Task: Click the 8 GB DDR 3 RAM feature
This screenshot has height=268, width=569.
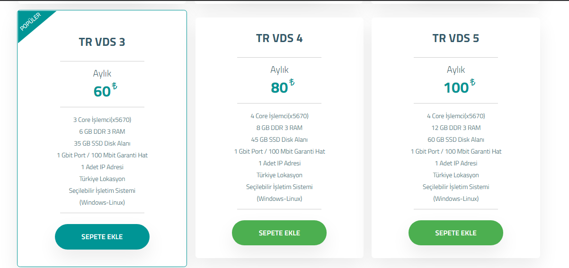Action: 279,128
